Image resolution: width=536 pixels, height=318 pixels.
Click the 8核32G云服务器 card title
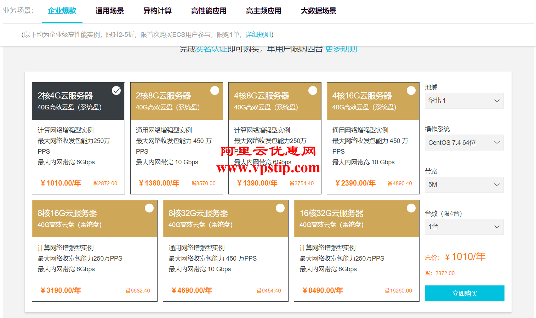click(x=198, y=213)
